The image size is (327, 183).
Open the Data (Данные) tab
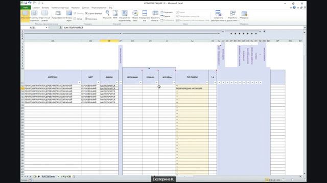coord(85,8)
